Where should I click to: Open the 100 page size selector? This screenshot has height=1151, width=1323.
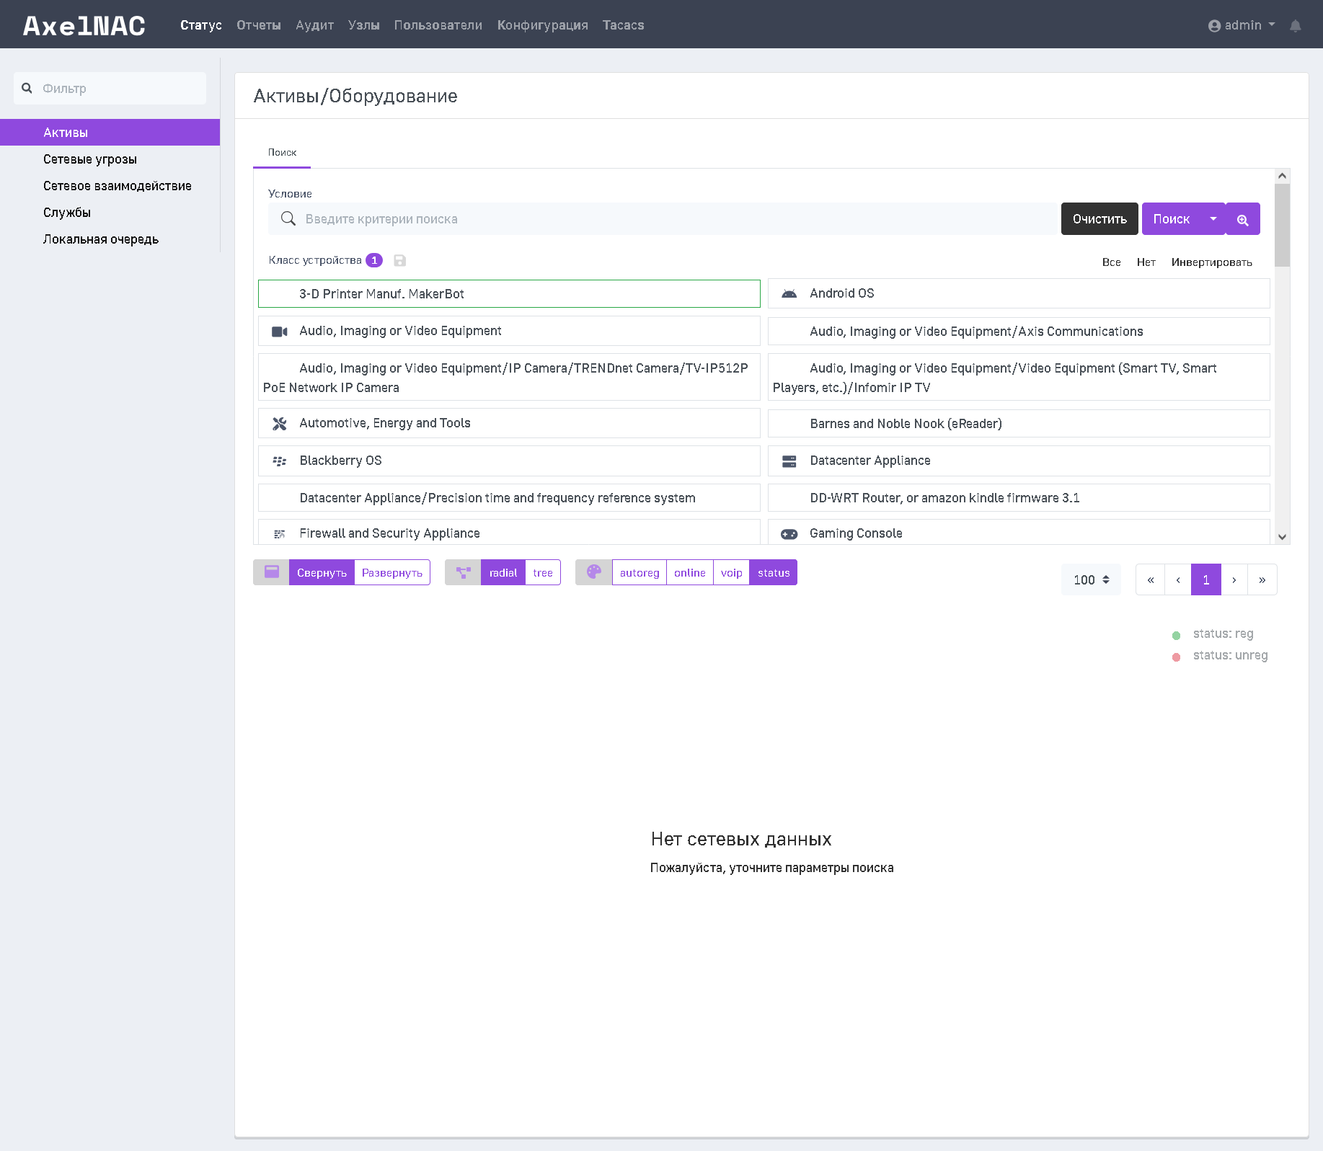point(1091,579)
